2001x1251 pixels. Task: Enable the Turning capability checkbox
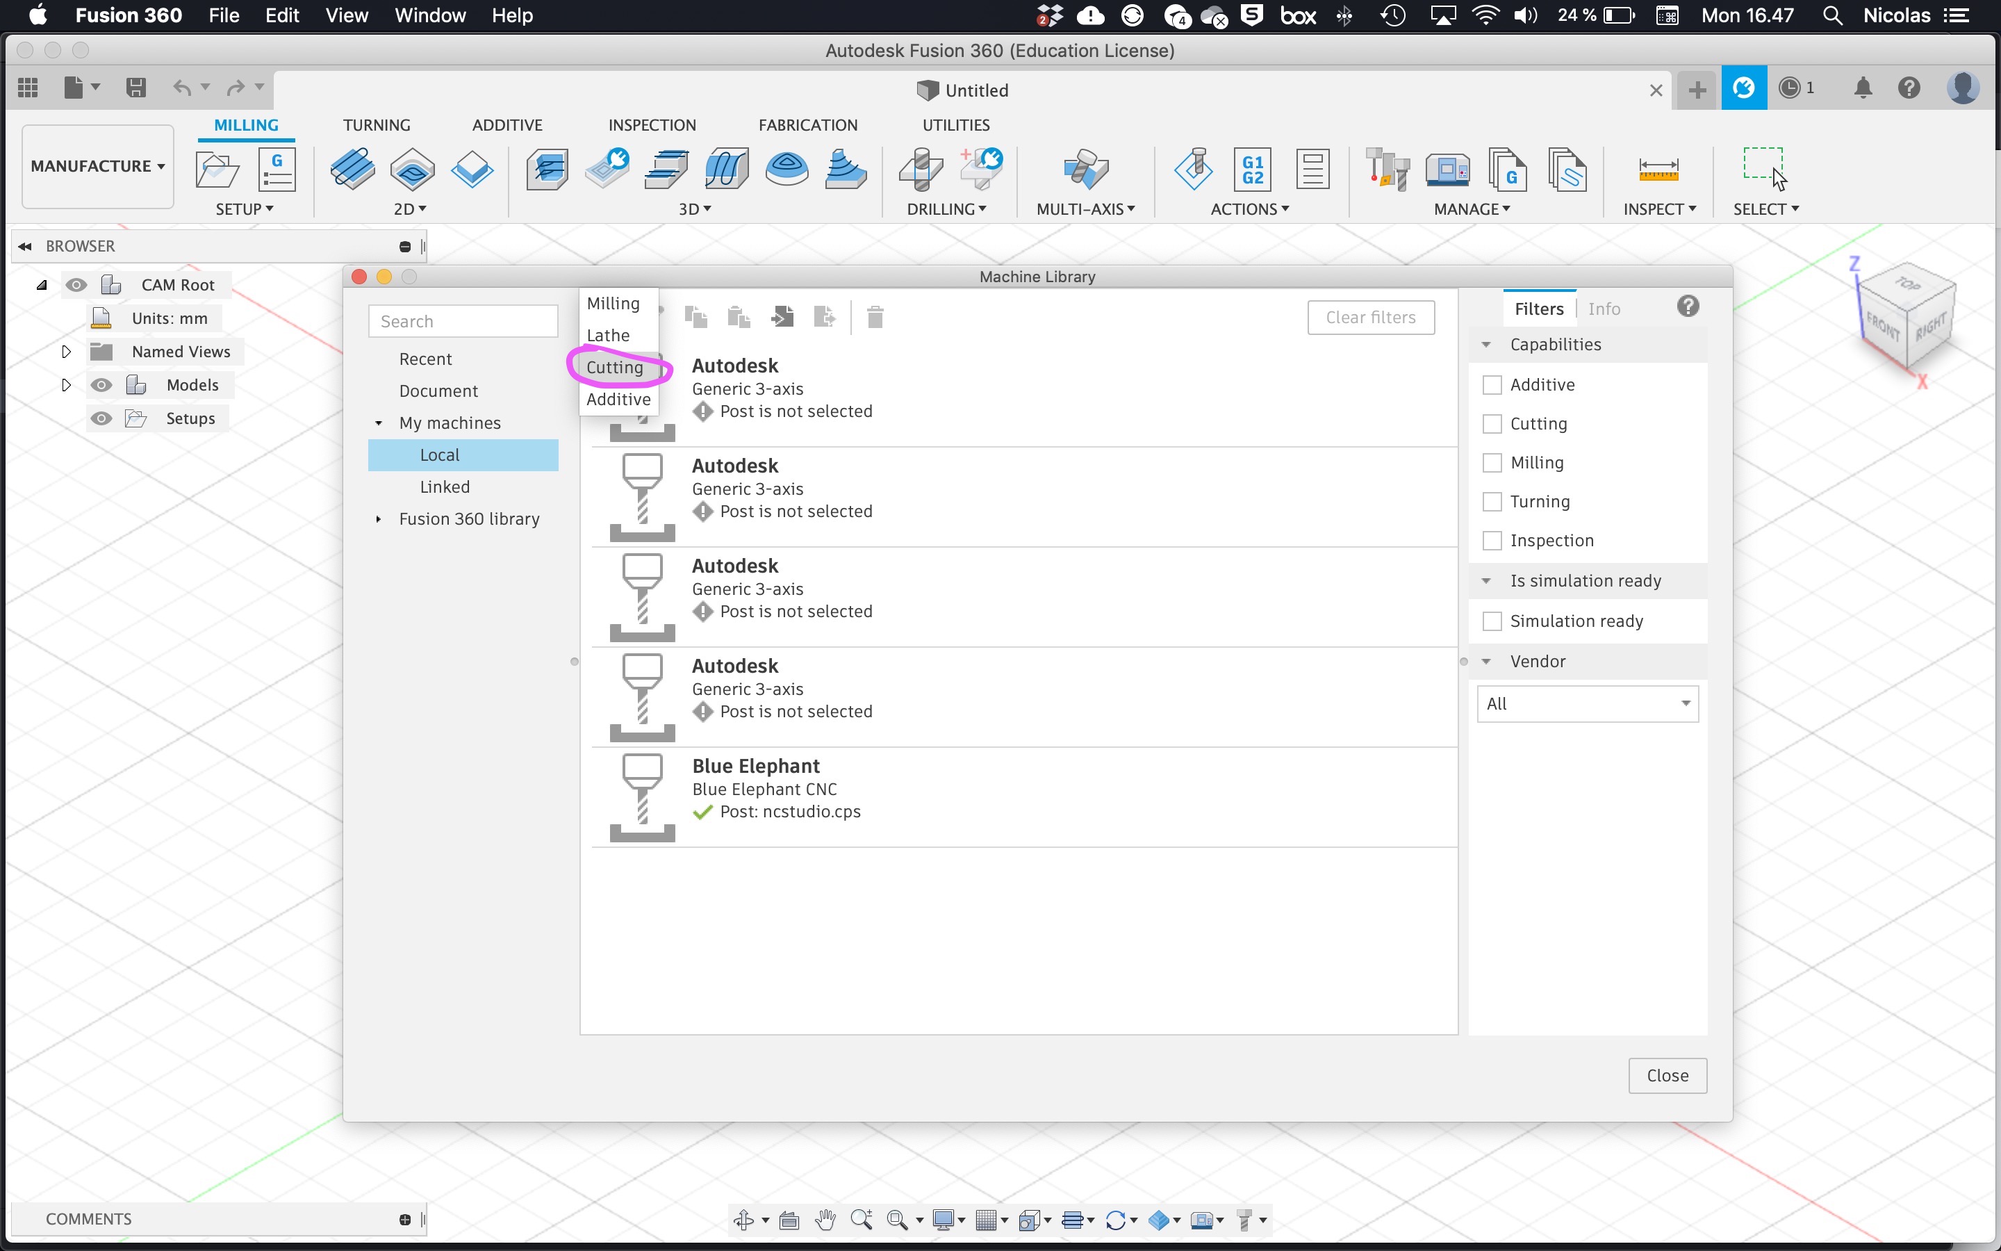pos(1492,501)
